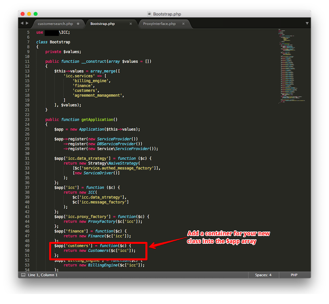329x304 pixels.
Task: Click 'icc.message_factory' string on line 40
Action: click(103, 202)
